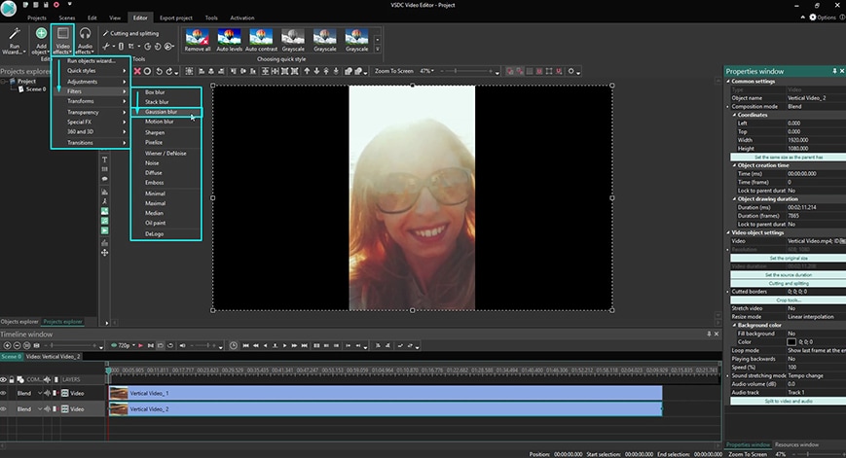The height and width of the screenshot is (458, 846).
Task: Toggle visibility of Vertical Video_1 layer
Action: coord(3,394)
